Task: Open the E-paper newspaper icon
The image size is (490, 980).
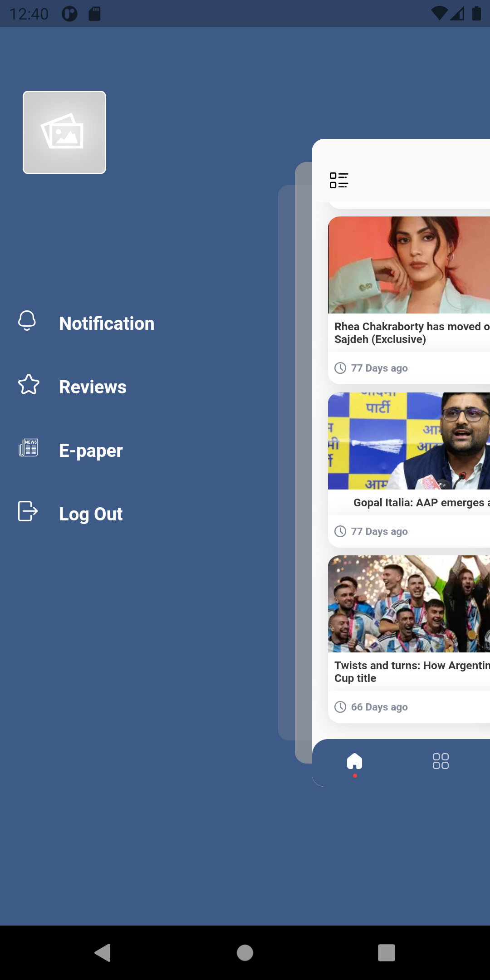Action: point(28,448)
